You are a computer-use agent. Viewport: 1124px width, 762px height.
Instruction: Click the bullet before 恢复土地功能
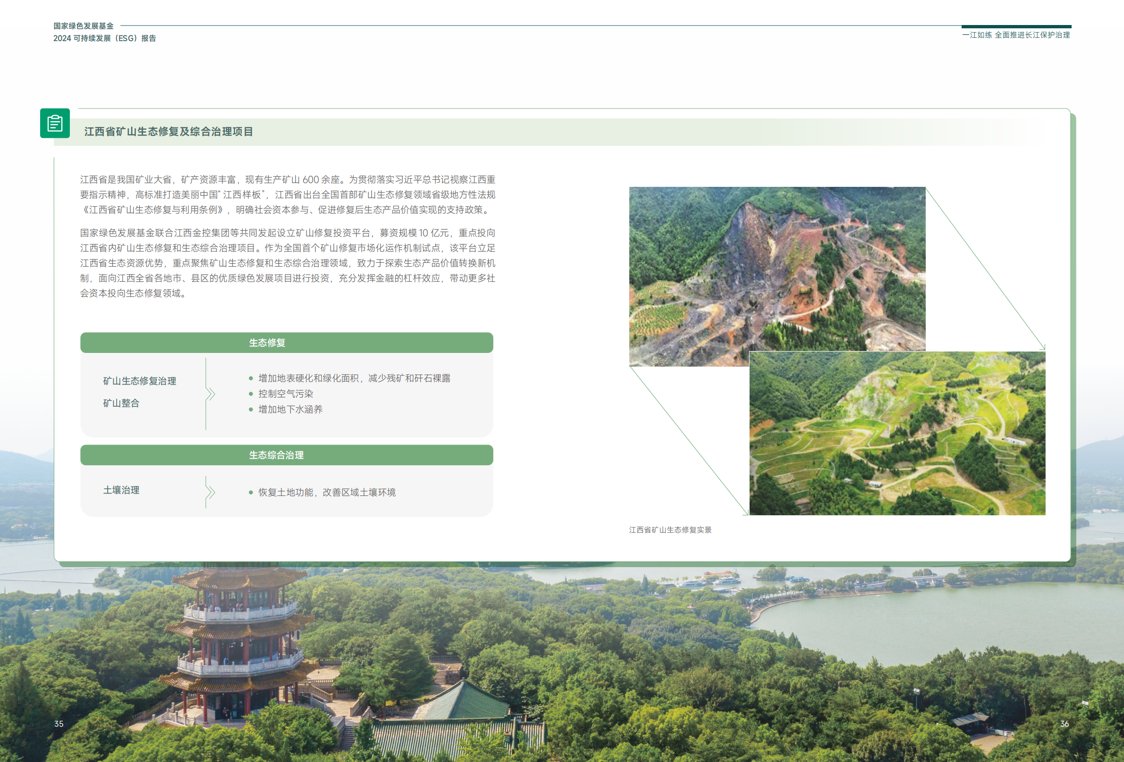tap(251, 493)
